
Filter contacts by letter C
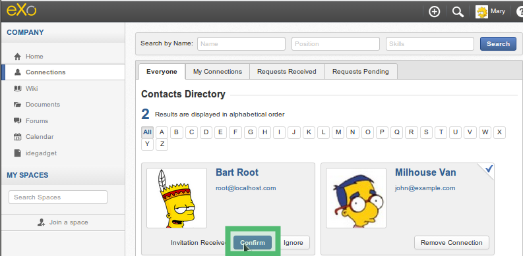tap(191, 132)
